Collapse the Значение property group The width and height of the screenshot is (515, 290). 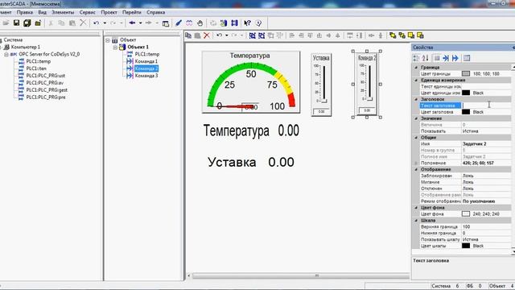click(416, 118)
